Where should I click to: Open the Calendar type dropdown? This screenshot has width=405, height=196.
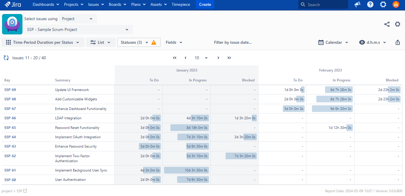coord(333,42)
